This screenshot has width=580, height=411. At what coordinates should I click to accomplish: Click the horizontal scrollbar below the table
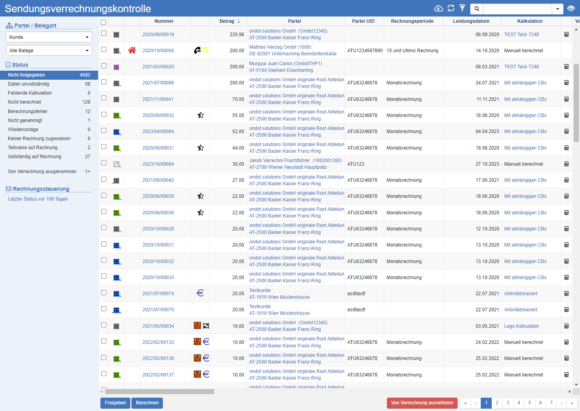coord(159,391)
